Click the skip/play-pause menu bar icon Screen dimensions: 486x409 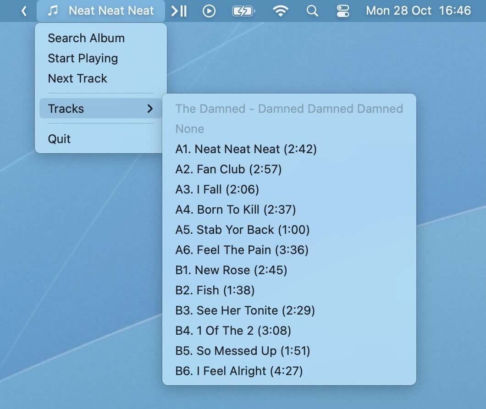click(179, 11)
